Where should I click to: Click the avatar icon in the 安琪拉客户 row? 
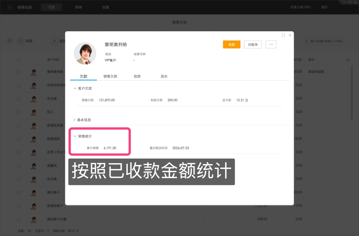[x=34, y=206]
